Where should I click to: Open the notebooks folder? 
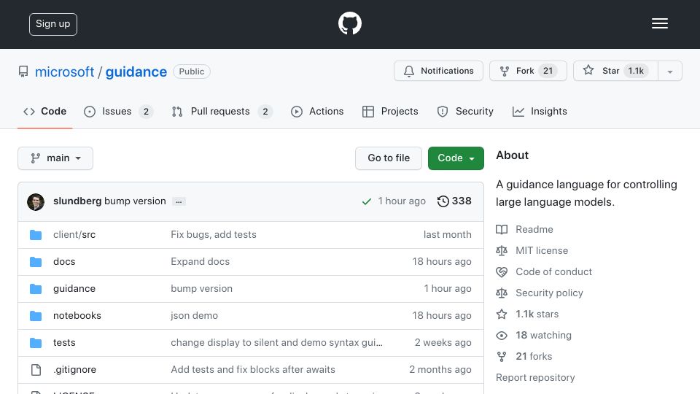(77, 316)
